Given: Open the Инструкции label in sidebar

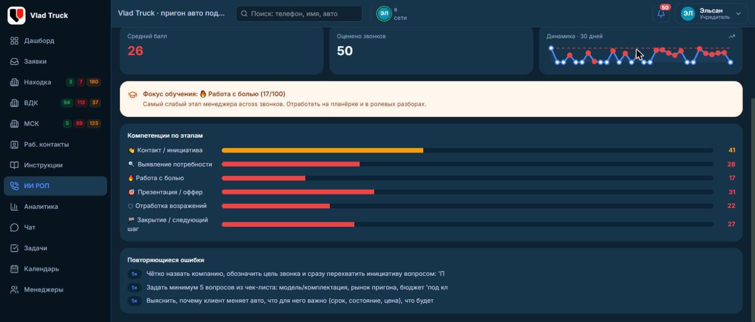Looking at the screenshot, I should pos(43,165).
